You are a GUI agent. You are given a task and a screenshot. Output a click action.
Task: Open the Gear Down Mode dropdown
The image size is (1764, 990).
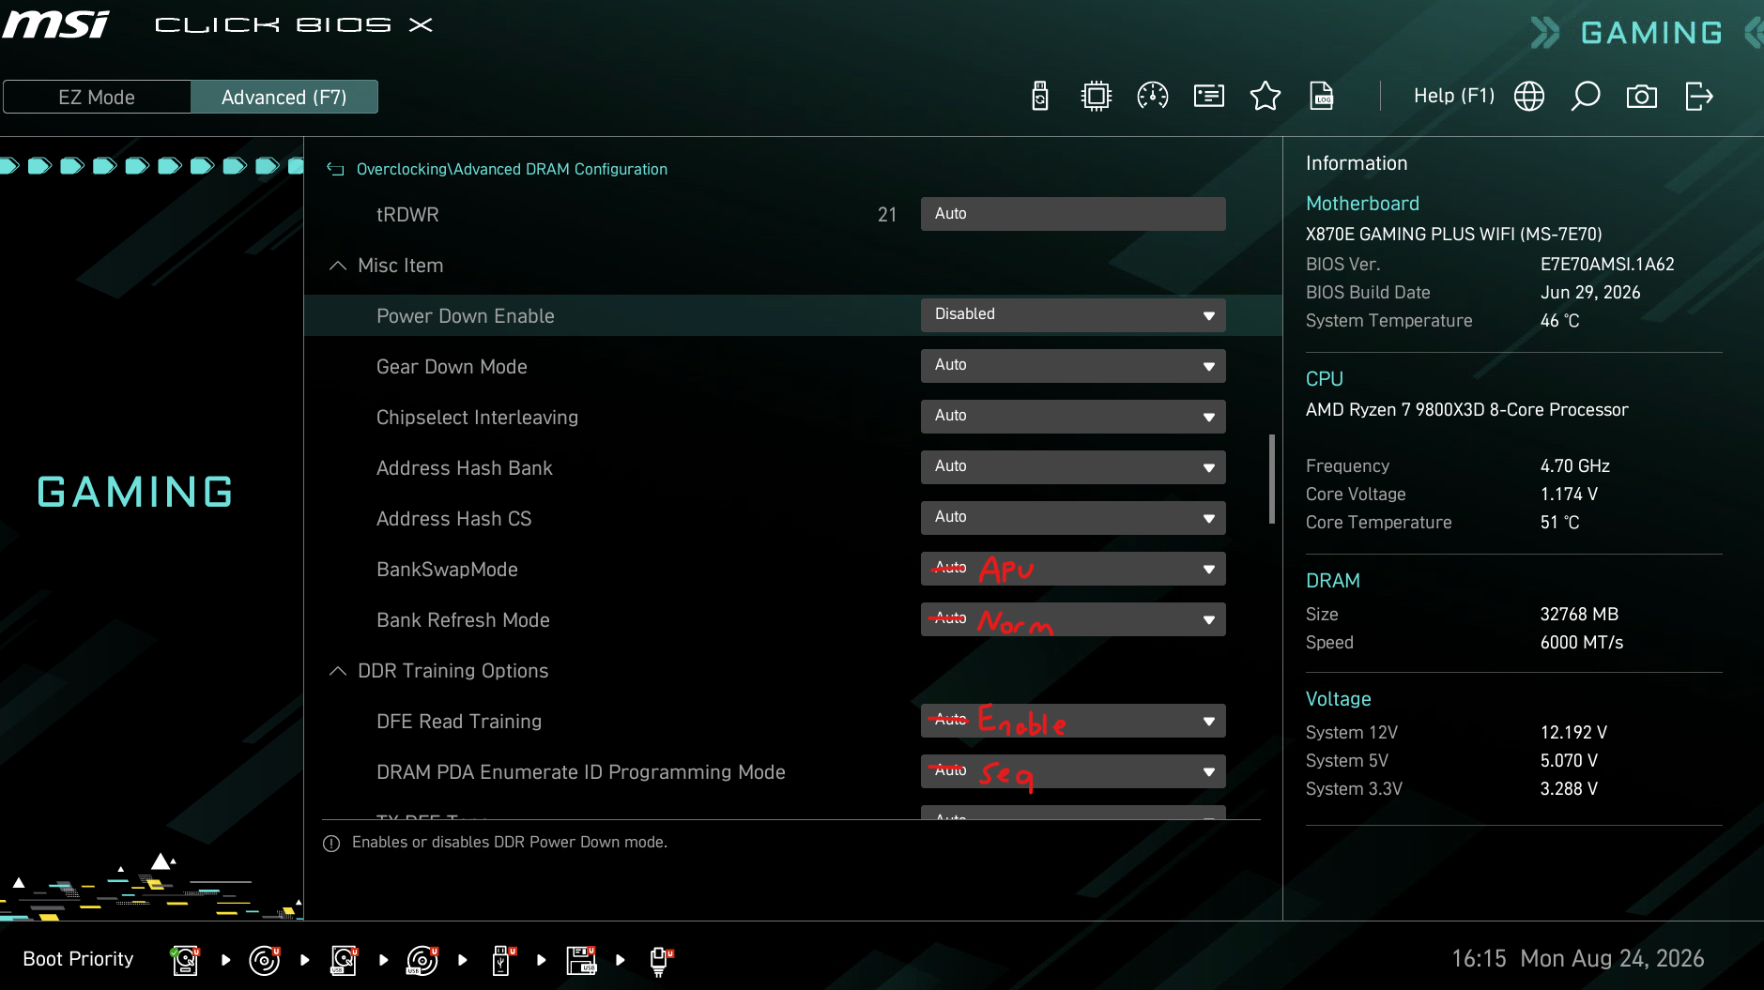click(1073, 366)
